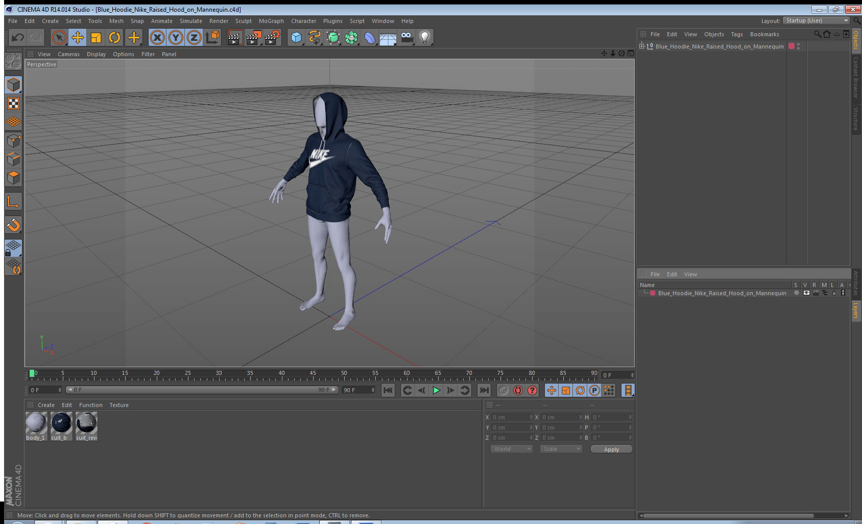Open the array modeling objects

[x=352, y=37]
